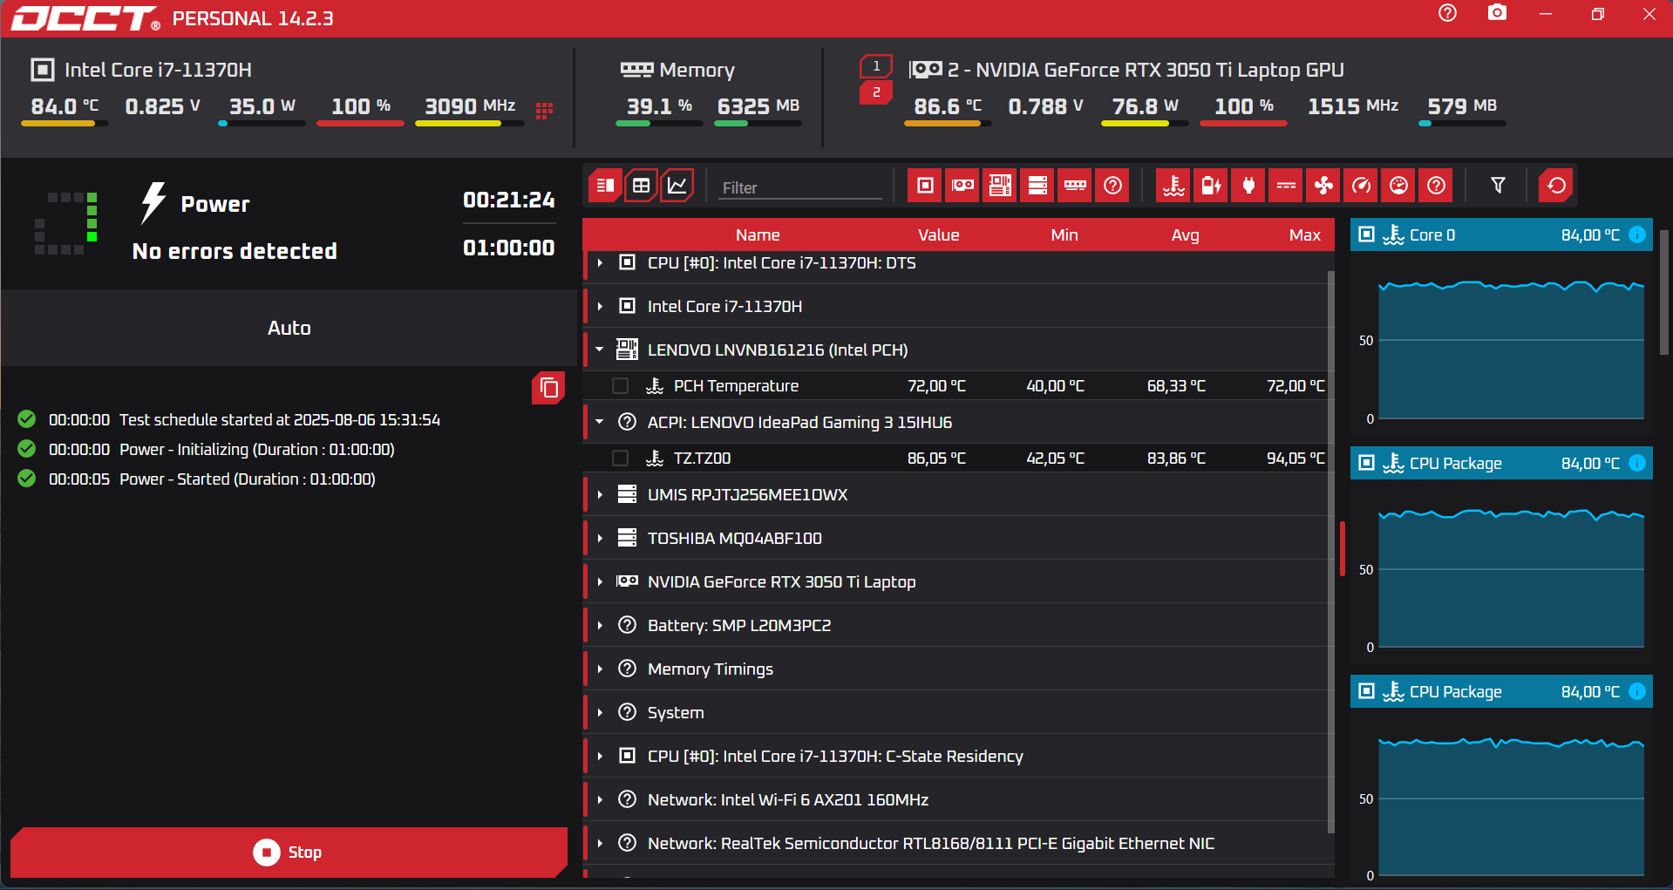The height and width of the screenshot is (890, 1673).
Task: Expand the NVIDIA GeForce RTX 3050 Ti Laptop row
Action: pyautogui.click(x=600, y=581)
